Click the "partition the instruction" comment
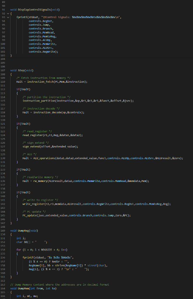This screenshot has height=299, width=193. pos(47,97)
